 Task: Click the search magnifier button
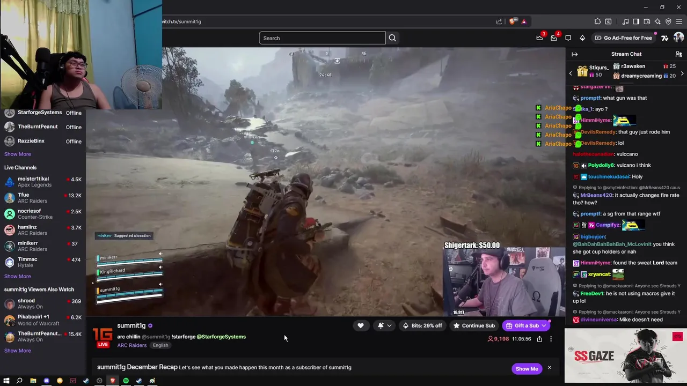392,38
